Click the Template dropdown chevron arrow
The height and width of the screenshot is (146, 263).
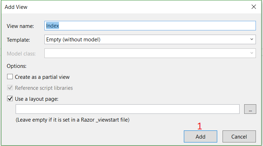point(252,40)
